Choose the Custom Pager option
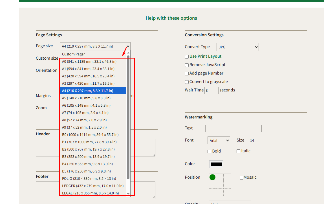335x204 pixels. pos(73,54)
